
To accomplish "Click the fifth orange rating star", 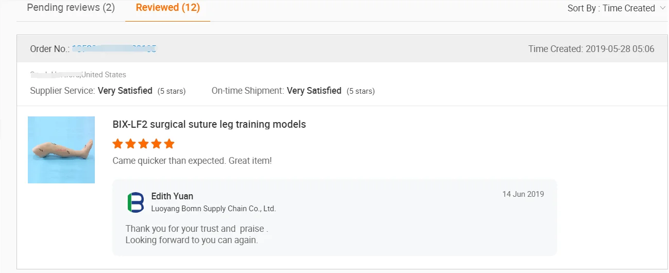I will [x=170, y=144].
